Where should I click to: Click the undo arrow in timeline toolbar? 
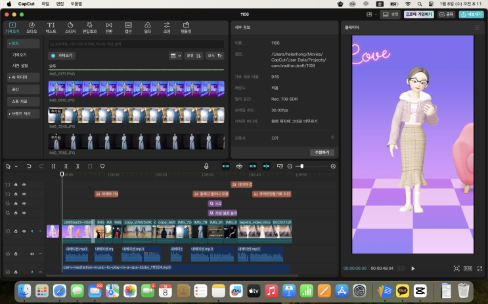pos(29,166)
